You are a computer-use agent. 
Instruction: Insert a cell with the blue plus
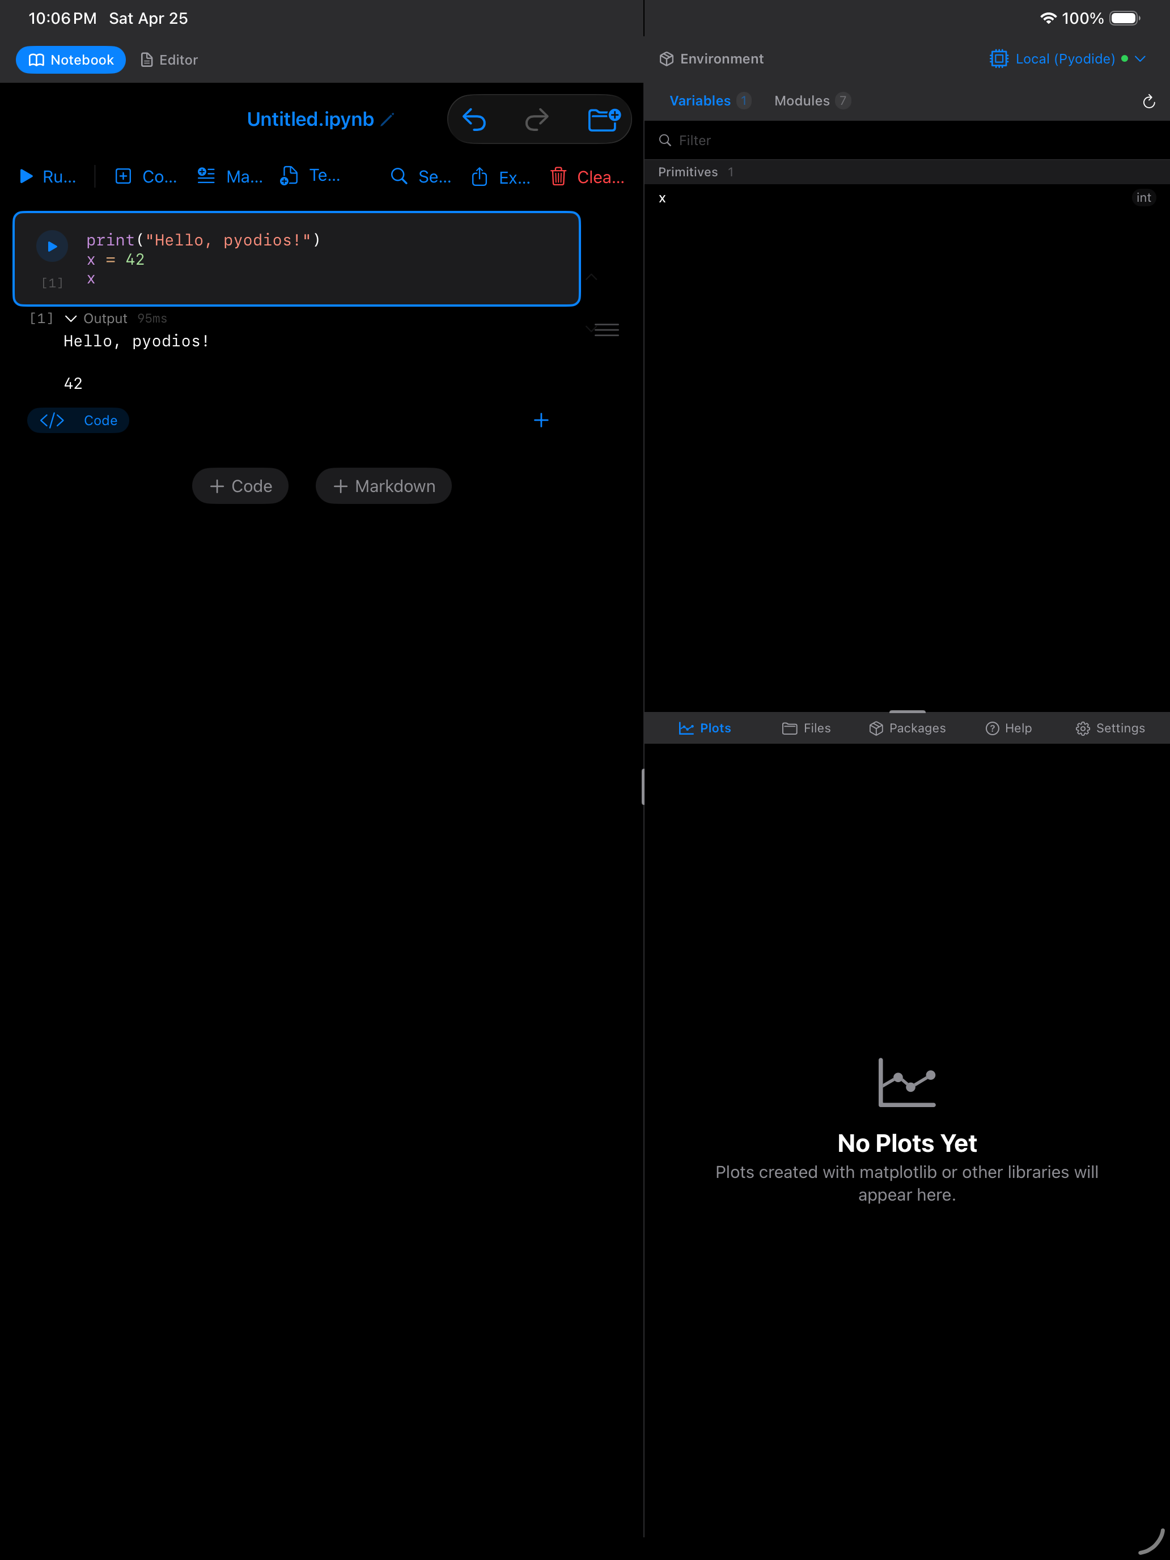pos(541,420)
